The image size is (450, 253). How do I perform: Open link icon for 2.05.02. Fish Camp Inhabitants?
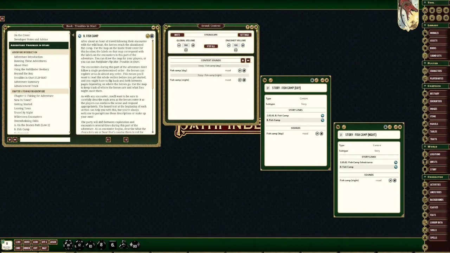396,162
